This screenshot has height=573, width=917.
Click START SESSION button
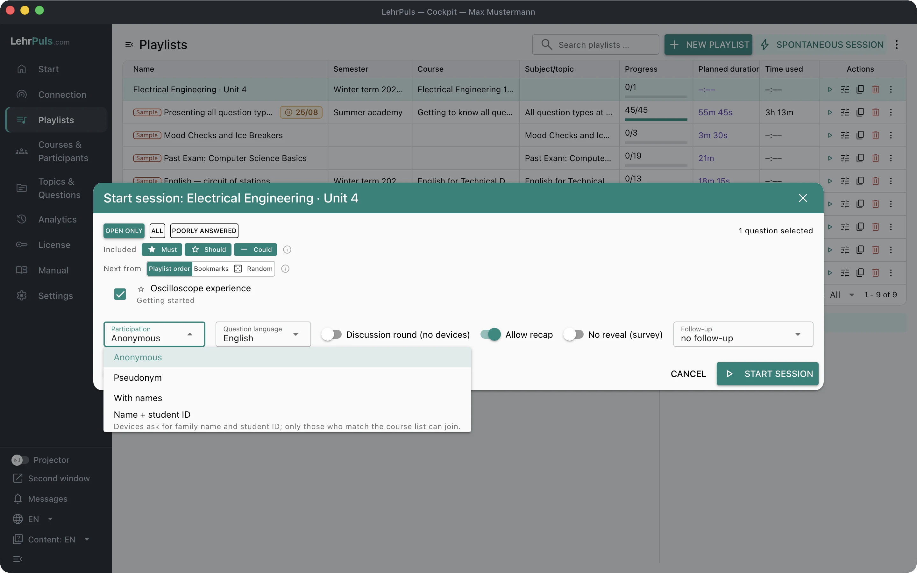[767, 374]
